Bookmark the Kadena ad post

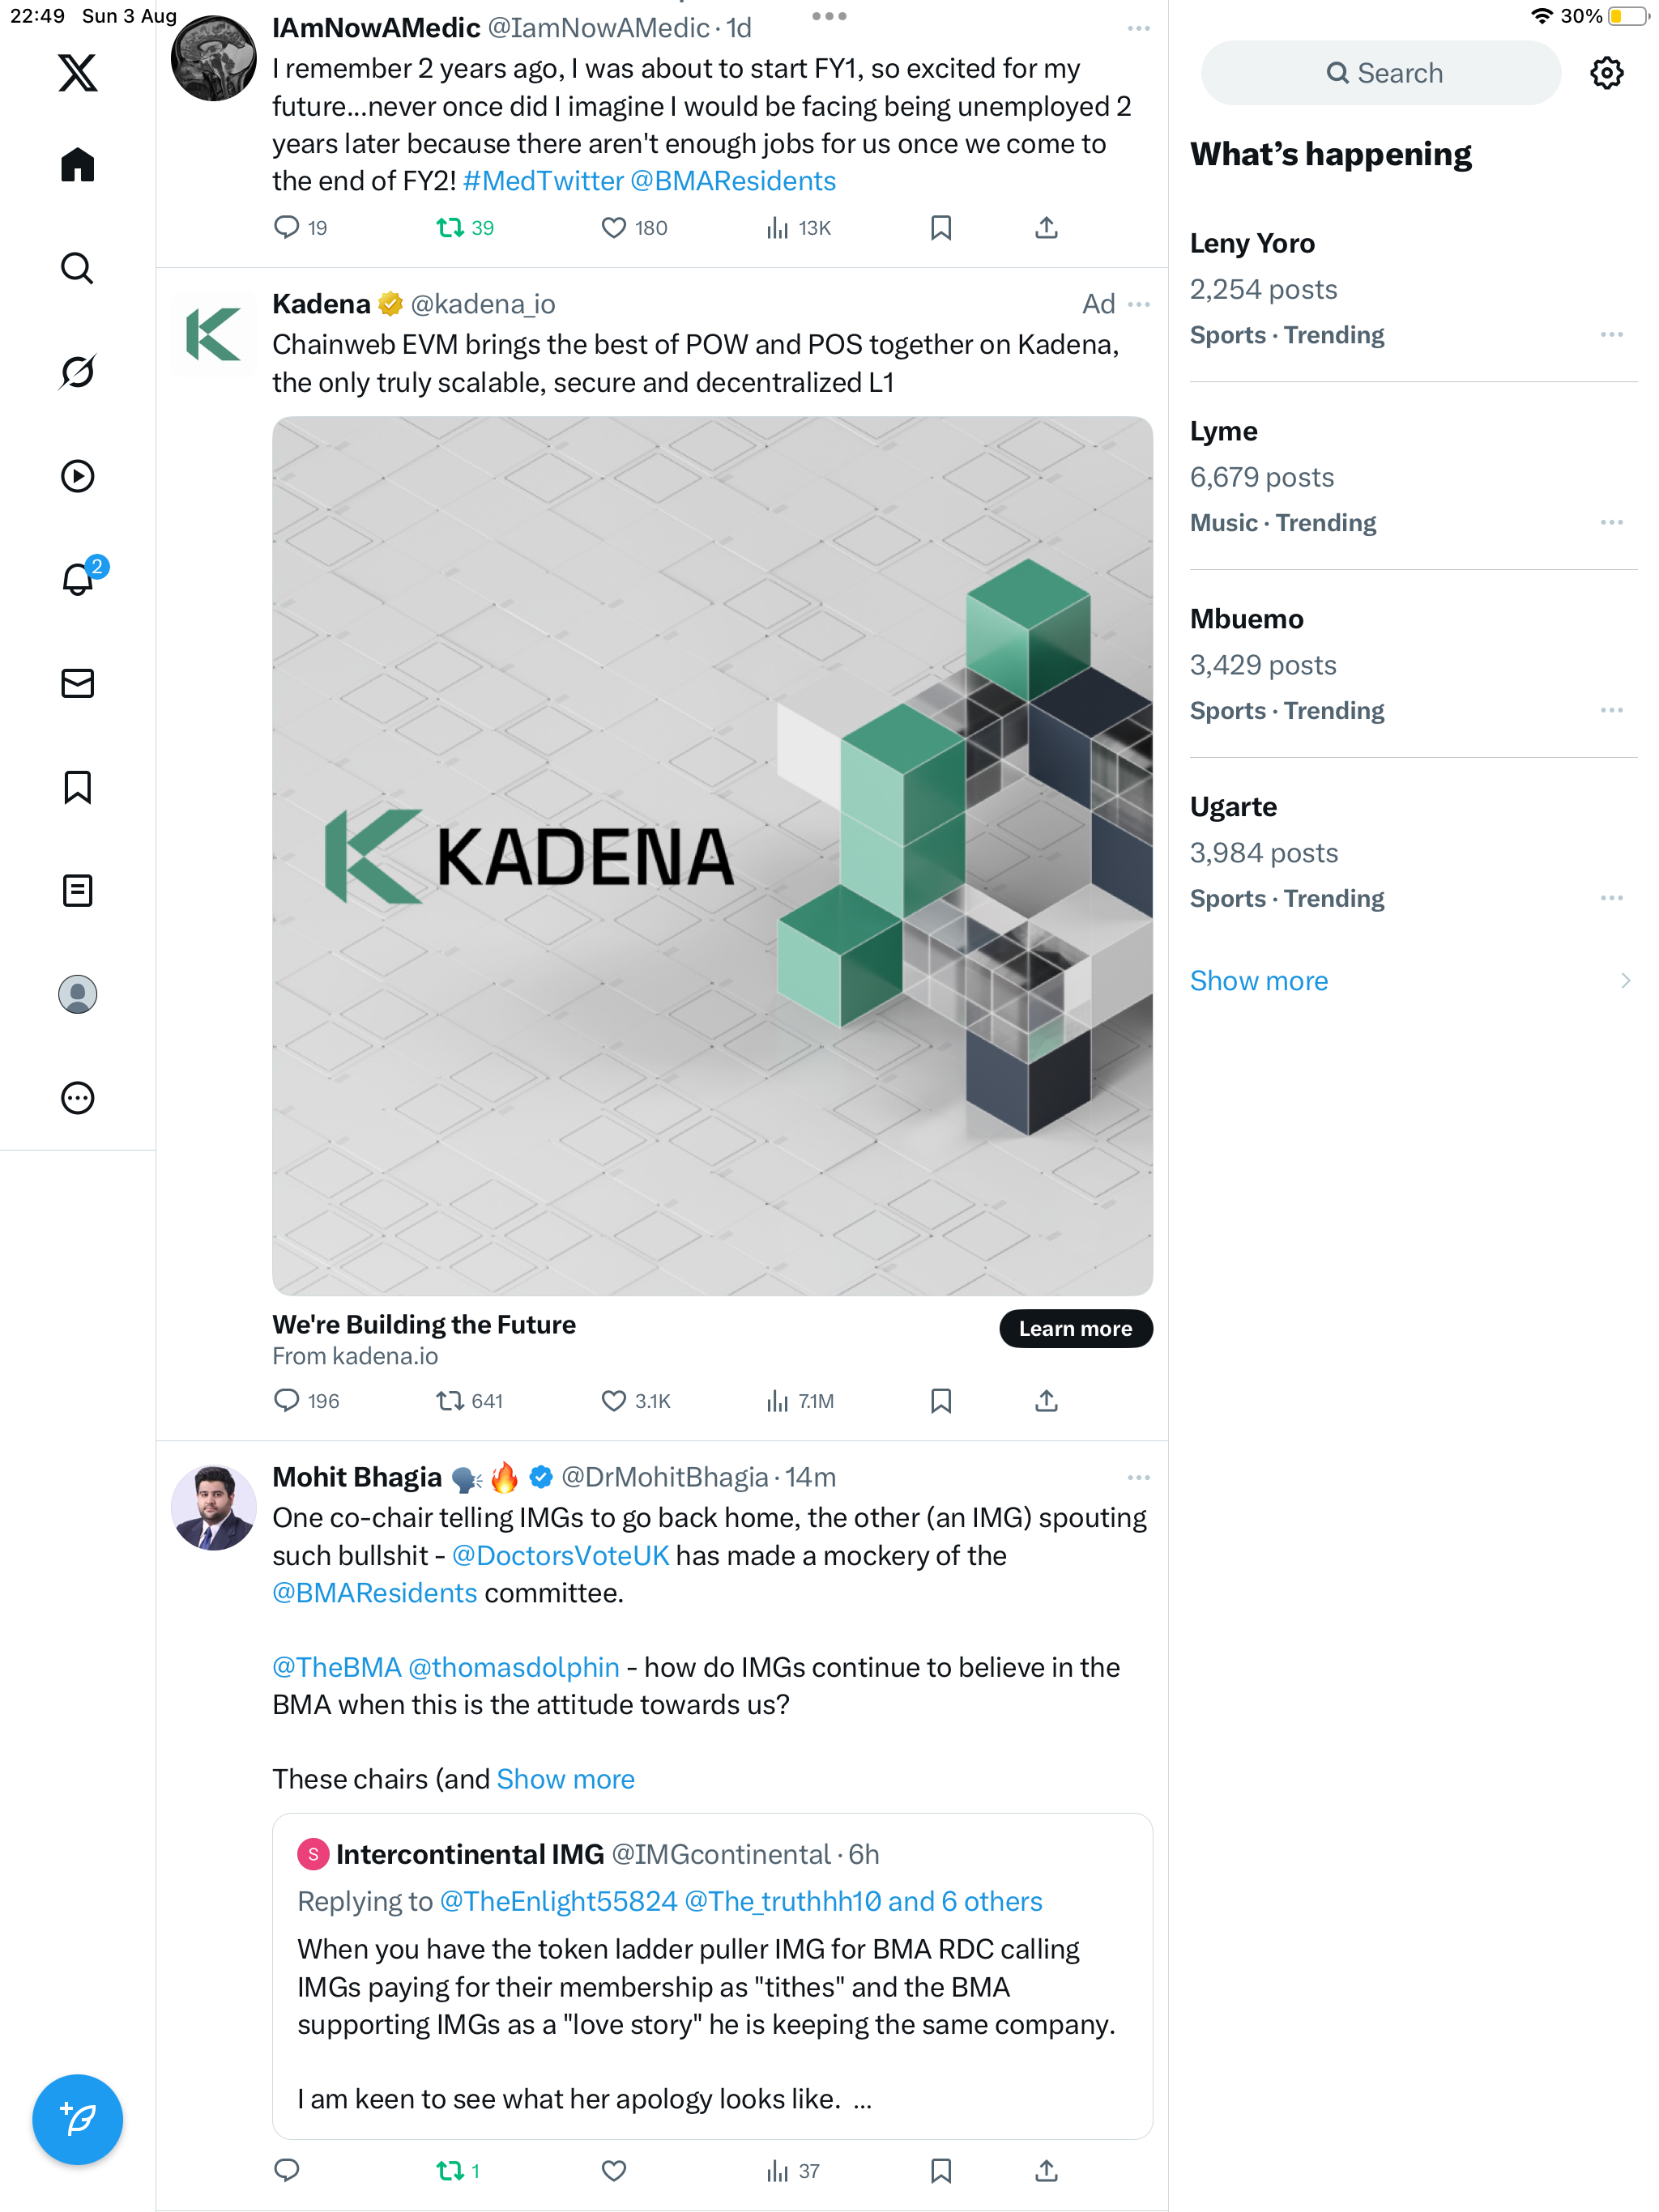click(940, 1401)
